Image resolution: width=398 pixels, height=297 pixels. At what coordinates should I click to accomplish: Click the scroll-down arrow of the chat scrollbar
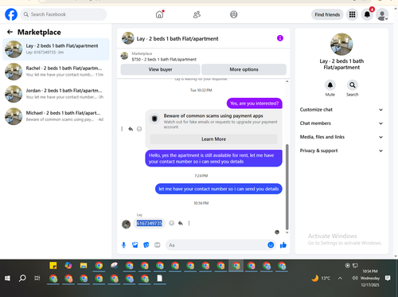[287, 233]
